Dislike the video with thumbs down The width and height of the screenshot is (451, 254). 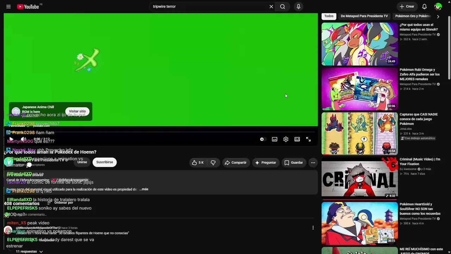[213, 163]
